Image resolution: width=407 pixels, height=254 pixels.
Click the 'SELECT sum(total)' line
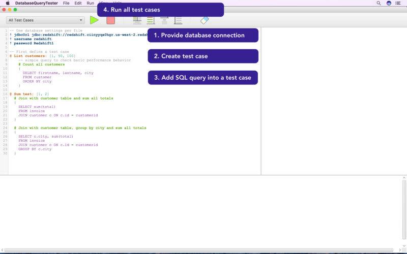click(37, 107)
